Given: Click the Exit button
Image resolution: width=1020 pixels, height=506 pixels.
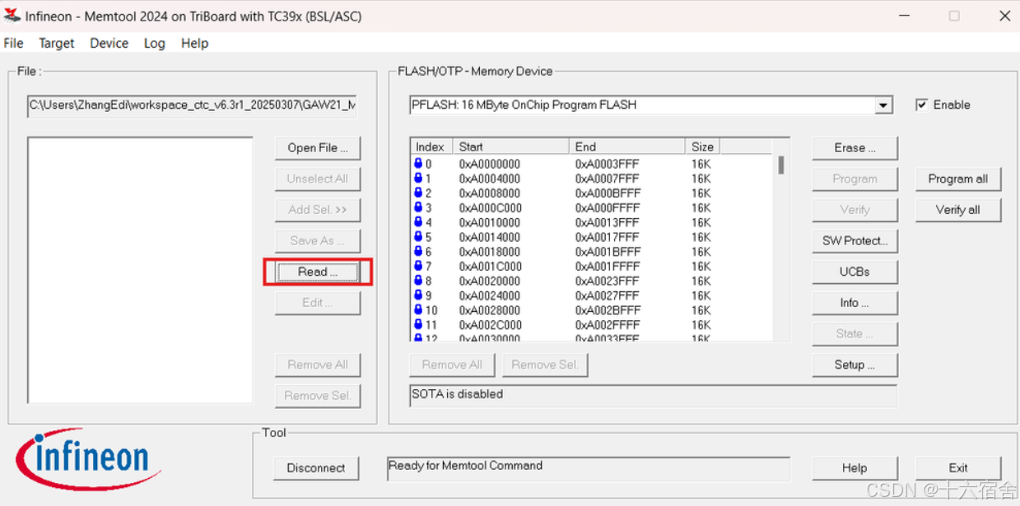Looking at the screenshot, I should pos(958,468).
